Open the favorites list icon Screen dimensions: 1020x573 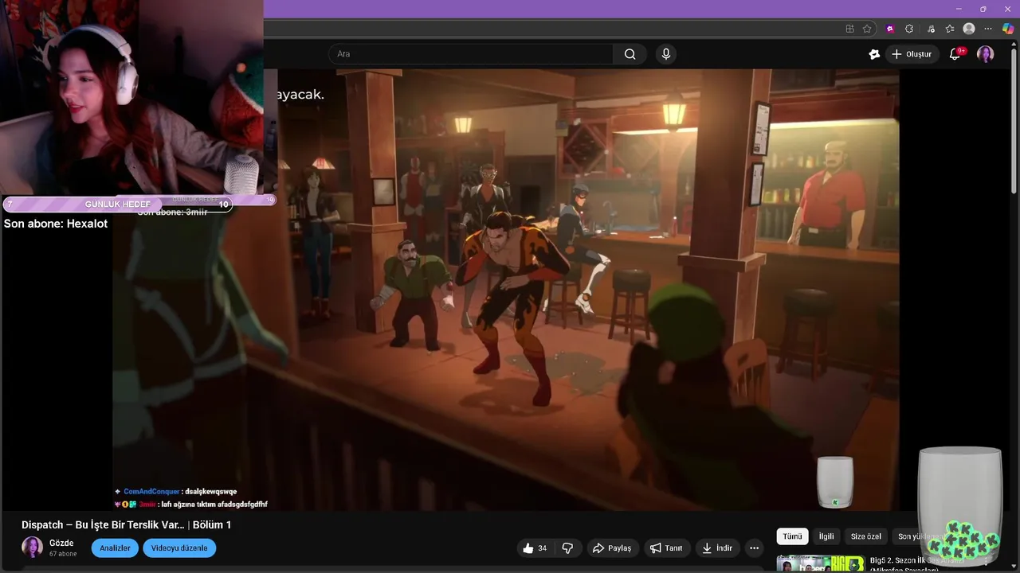(950, 29)
